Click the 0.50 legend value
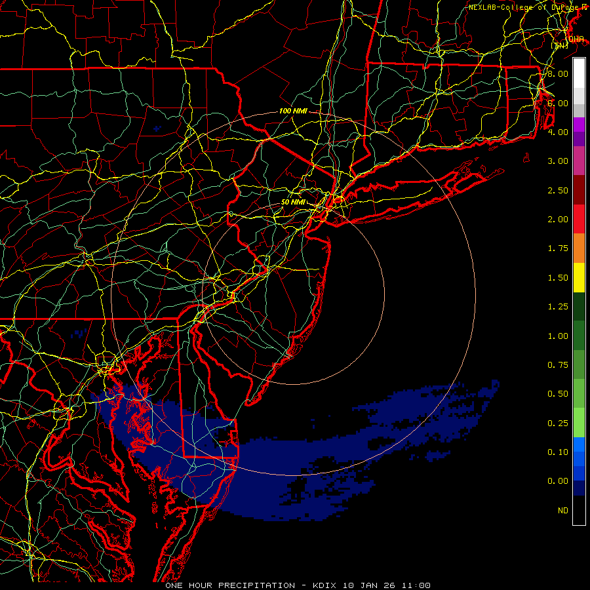The width and height of the screenshot is (590, 590). coord(558,394)
